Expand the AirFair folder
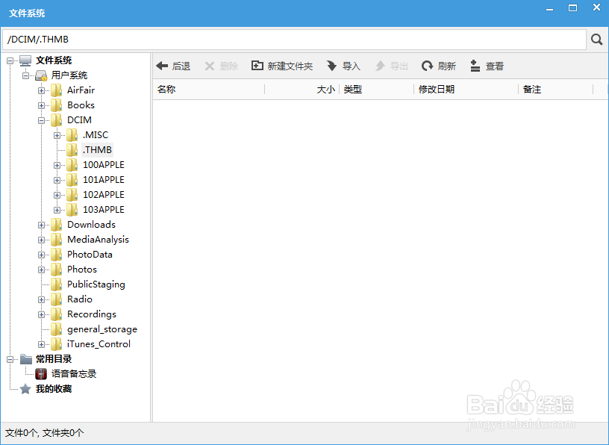Image resolution: width=609 pixels, height=445 pixels. click(41, 90)
